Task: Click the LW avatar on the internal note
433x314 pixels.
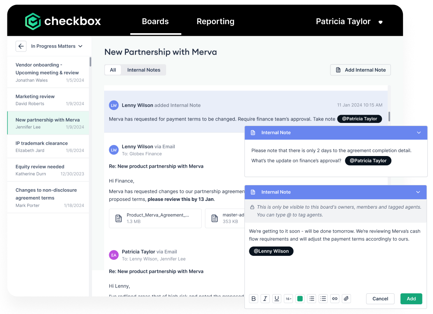Action: coord(114,105)
